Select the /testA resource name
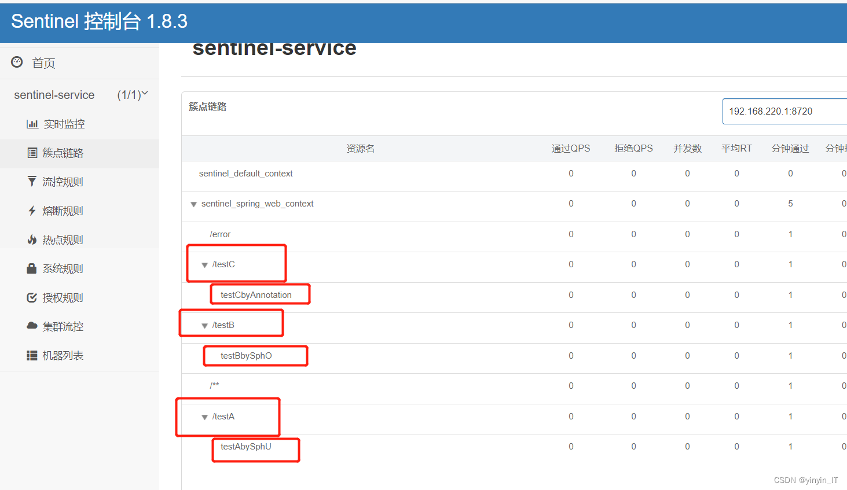This screenshot has width=847, height=490. (223, 417)
